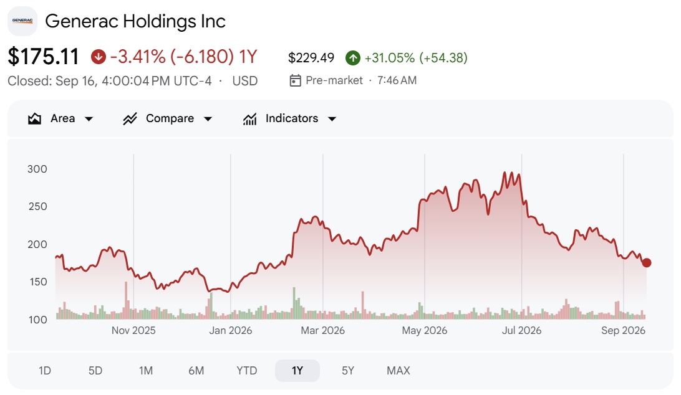Select the 1M range

tap(146, 371)
